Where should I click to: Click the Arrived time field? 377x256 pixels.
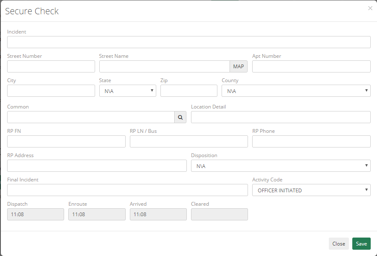pos(158,214)
